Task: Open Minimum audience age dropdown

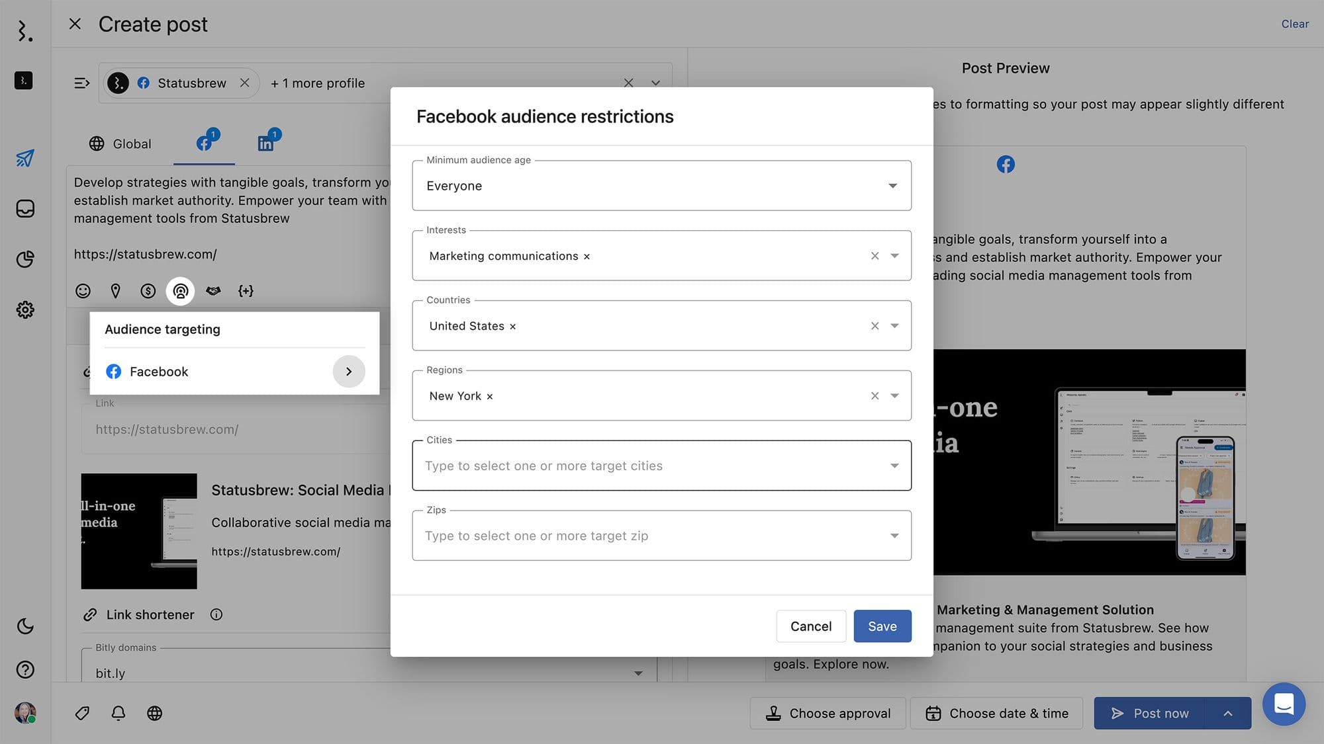Action: [661, 186]
